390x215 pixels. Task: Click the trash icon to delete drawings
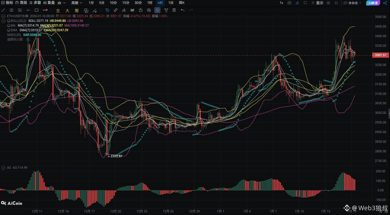174,10
